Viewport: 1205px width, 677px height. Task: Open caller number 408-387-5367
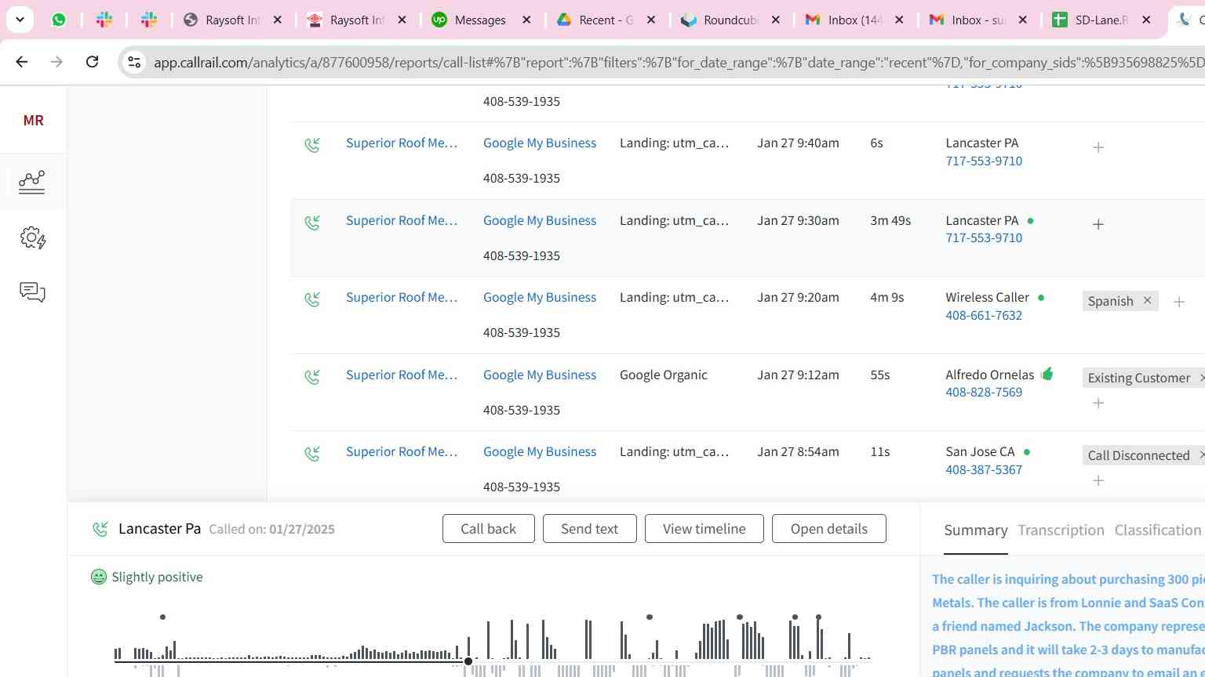point(984,469)
